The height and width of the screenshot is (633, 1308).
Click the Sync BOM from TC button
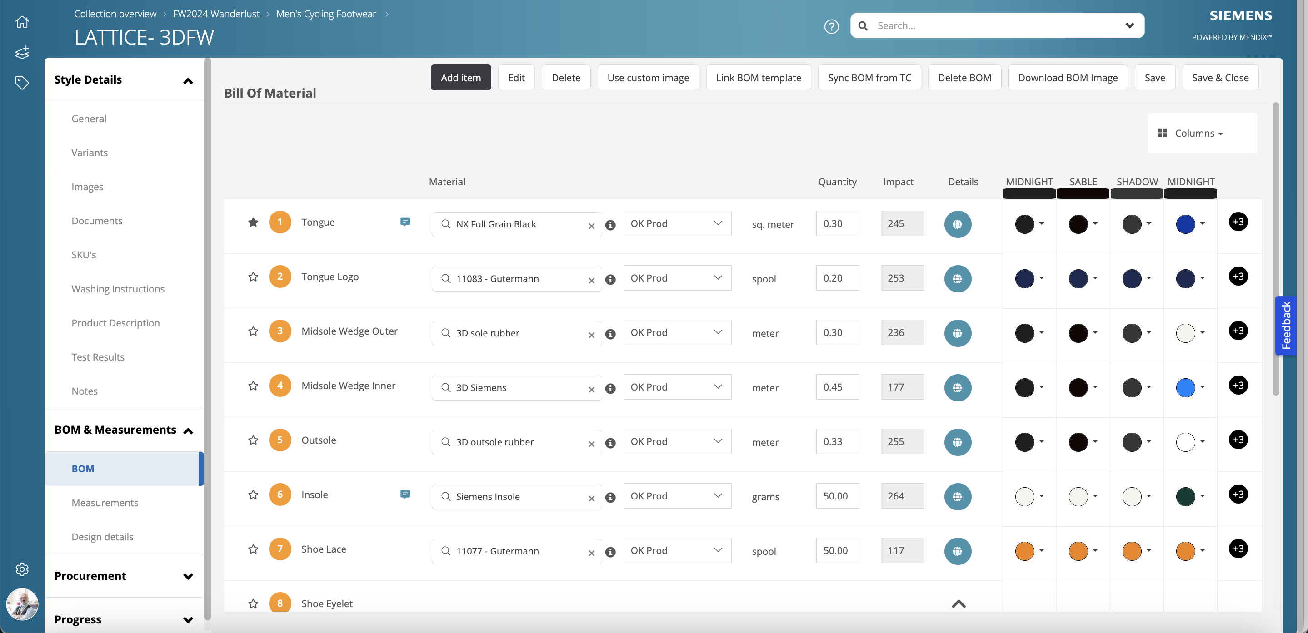click(869, 77)
